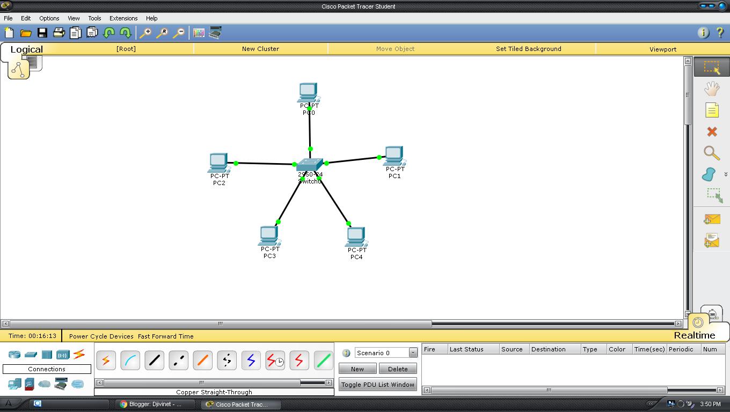
Task: Select the Switches device category
Action: pyautogui.click(x=31, y=355)
